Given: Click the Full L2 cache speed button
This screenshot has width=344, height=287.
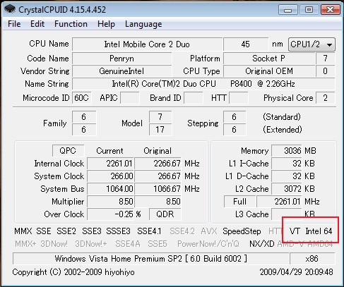Looking at the screenshot, I should (x=239, y=202).
